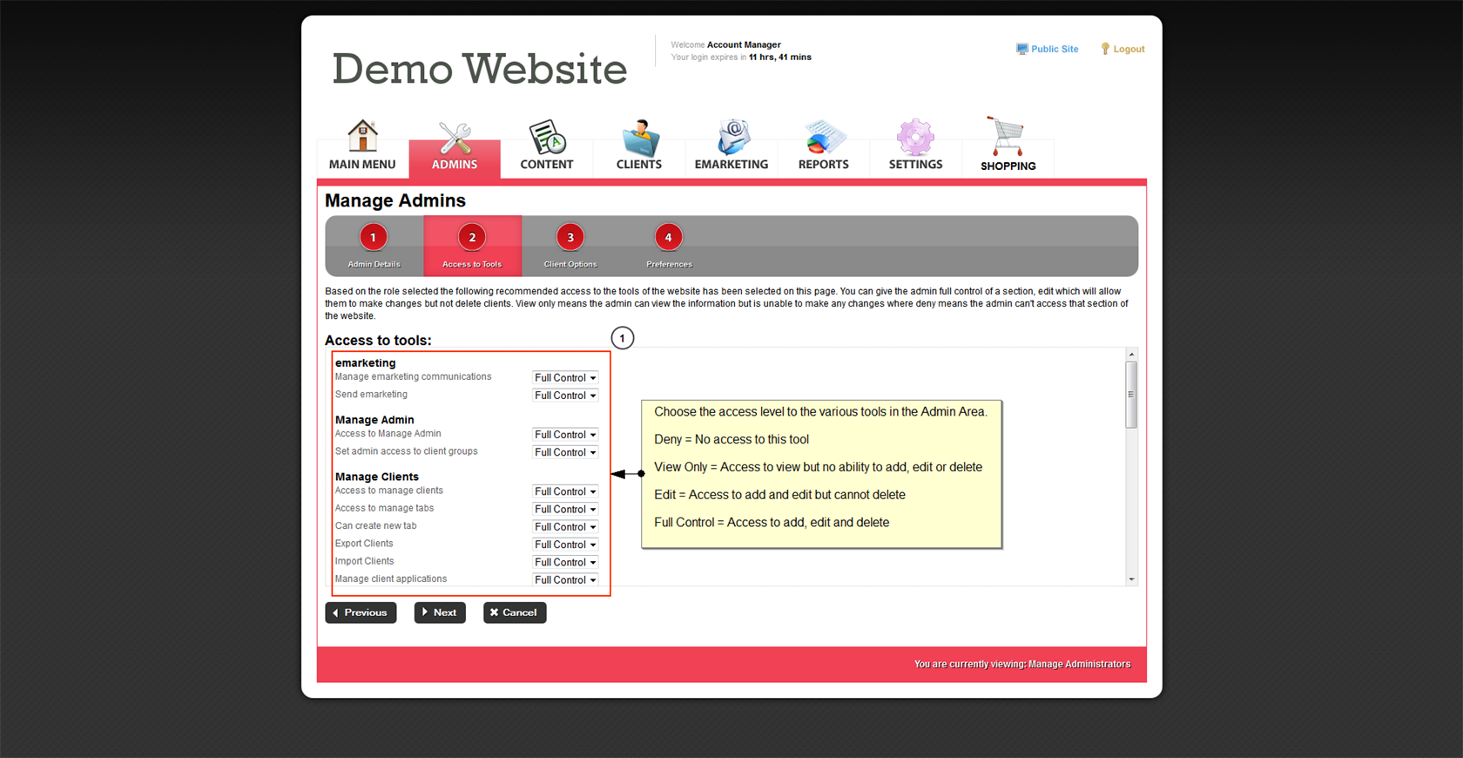Open the Main Menu house icon
Image resolution: width=1463 pixels, height=758 pixels.
click(x=362, y=137)
